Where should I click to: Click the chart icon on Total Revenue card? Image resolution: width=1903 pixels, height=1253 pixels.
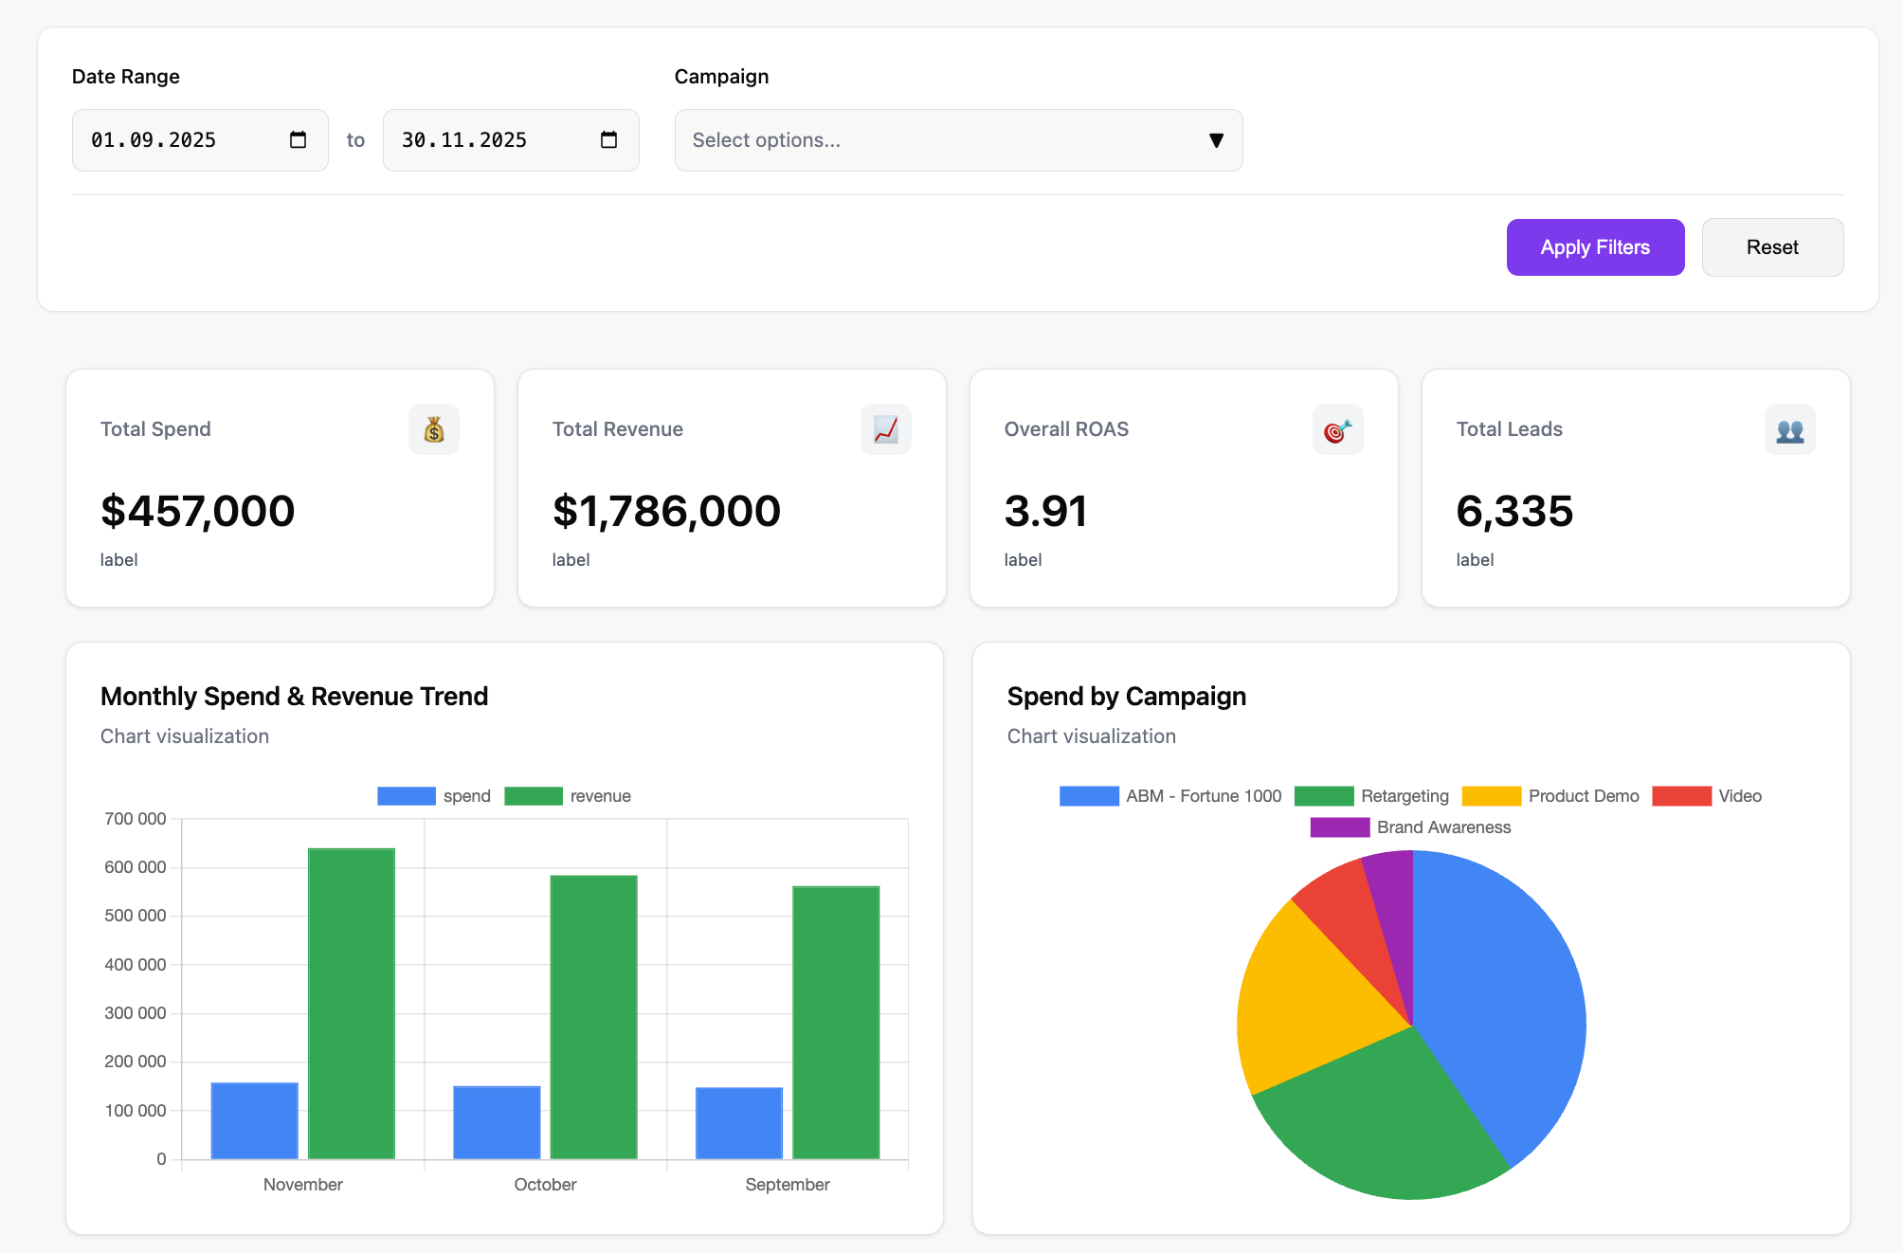point(885,428)
